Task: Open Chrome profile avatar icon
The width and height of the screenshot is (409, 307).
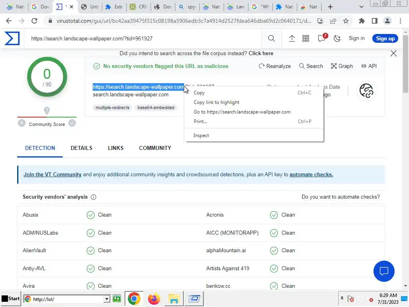Action: [387, 21]
